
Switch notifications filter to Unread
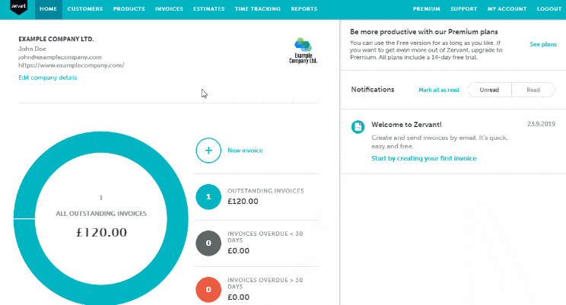(x=489, y=90)
